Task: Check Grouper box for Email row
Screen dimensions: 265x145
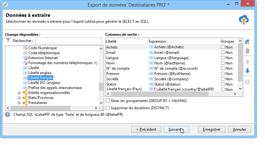Action: (223, 53)
